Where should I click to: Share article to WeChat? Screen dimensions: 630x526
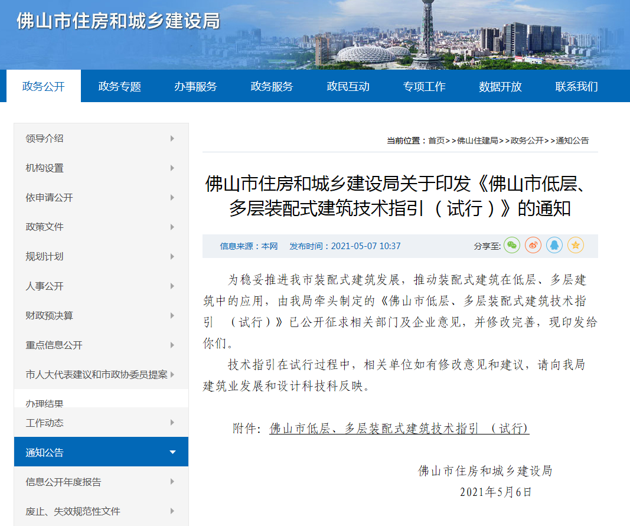coord(512,246)
